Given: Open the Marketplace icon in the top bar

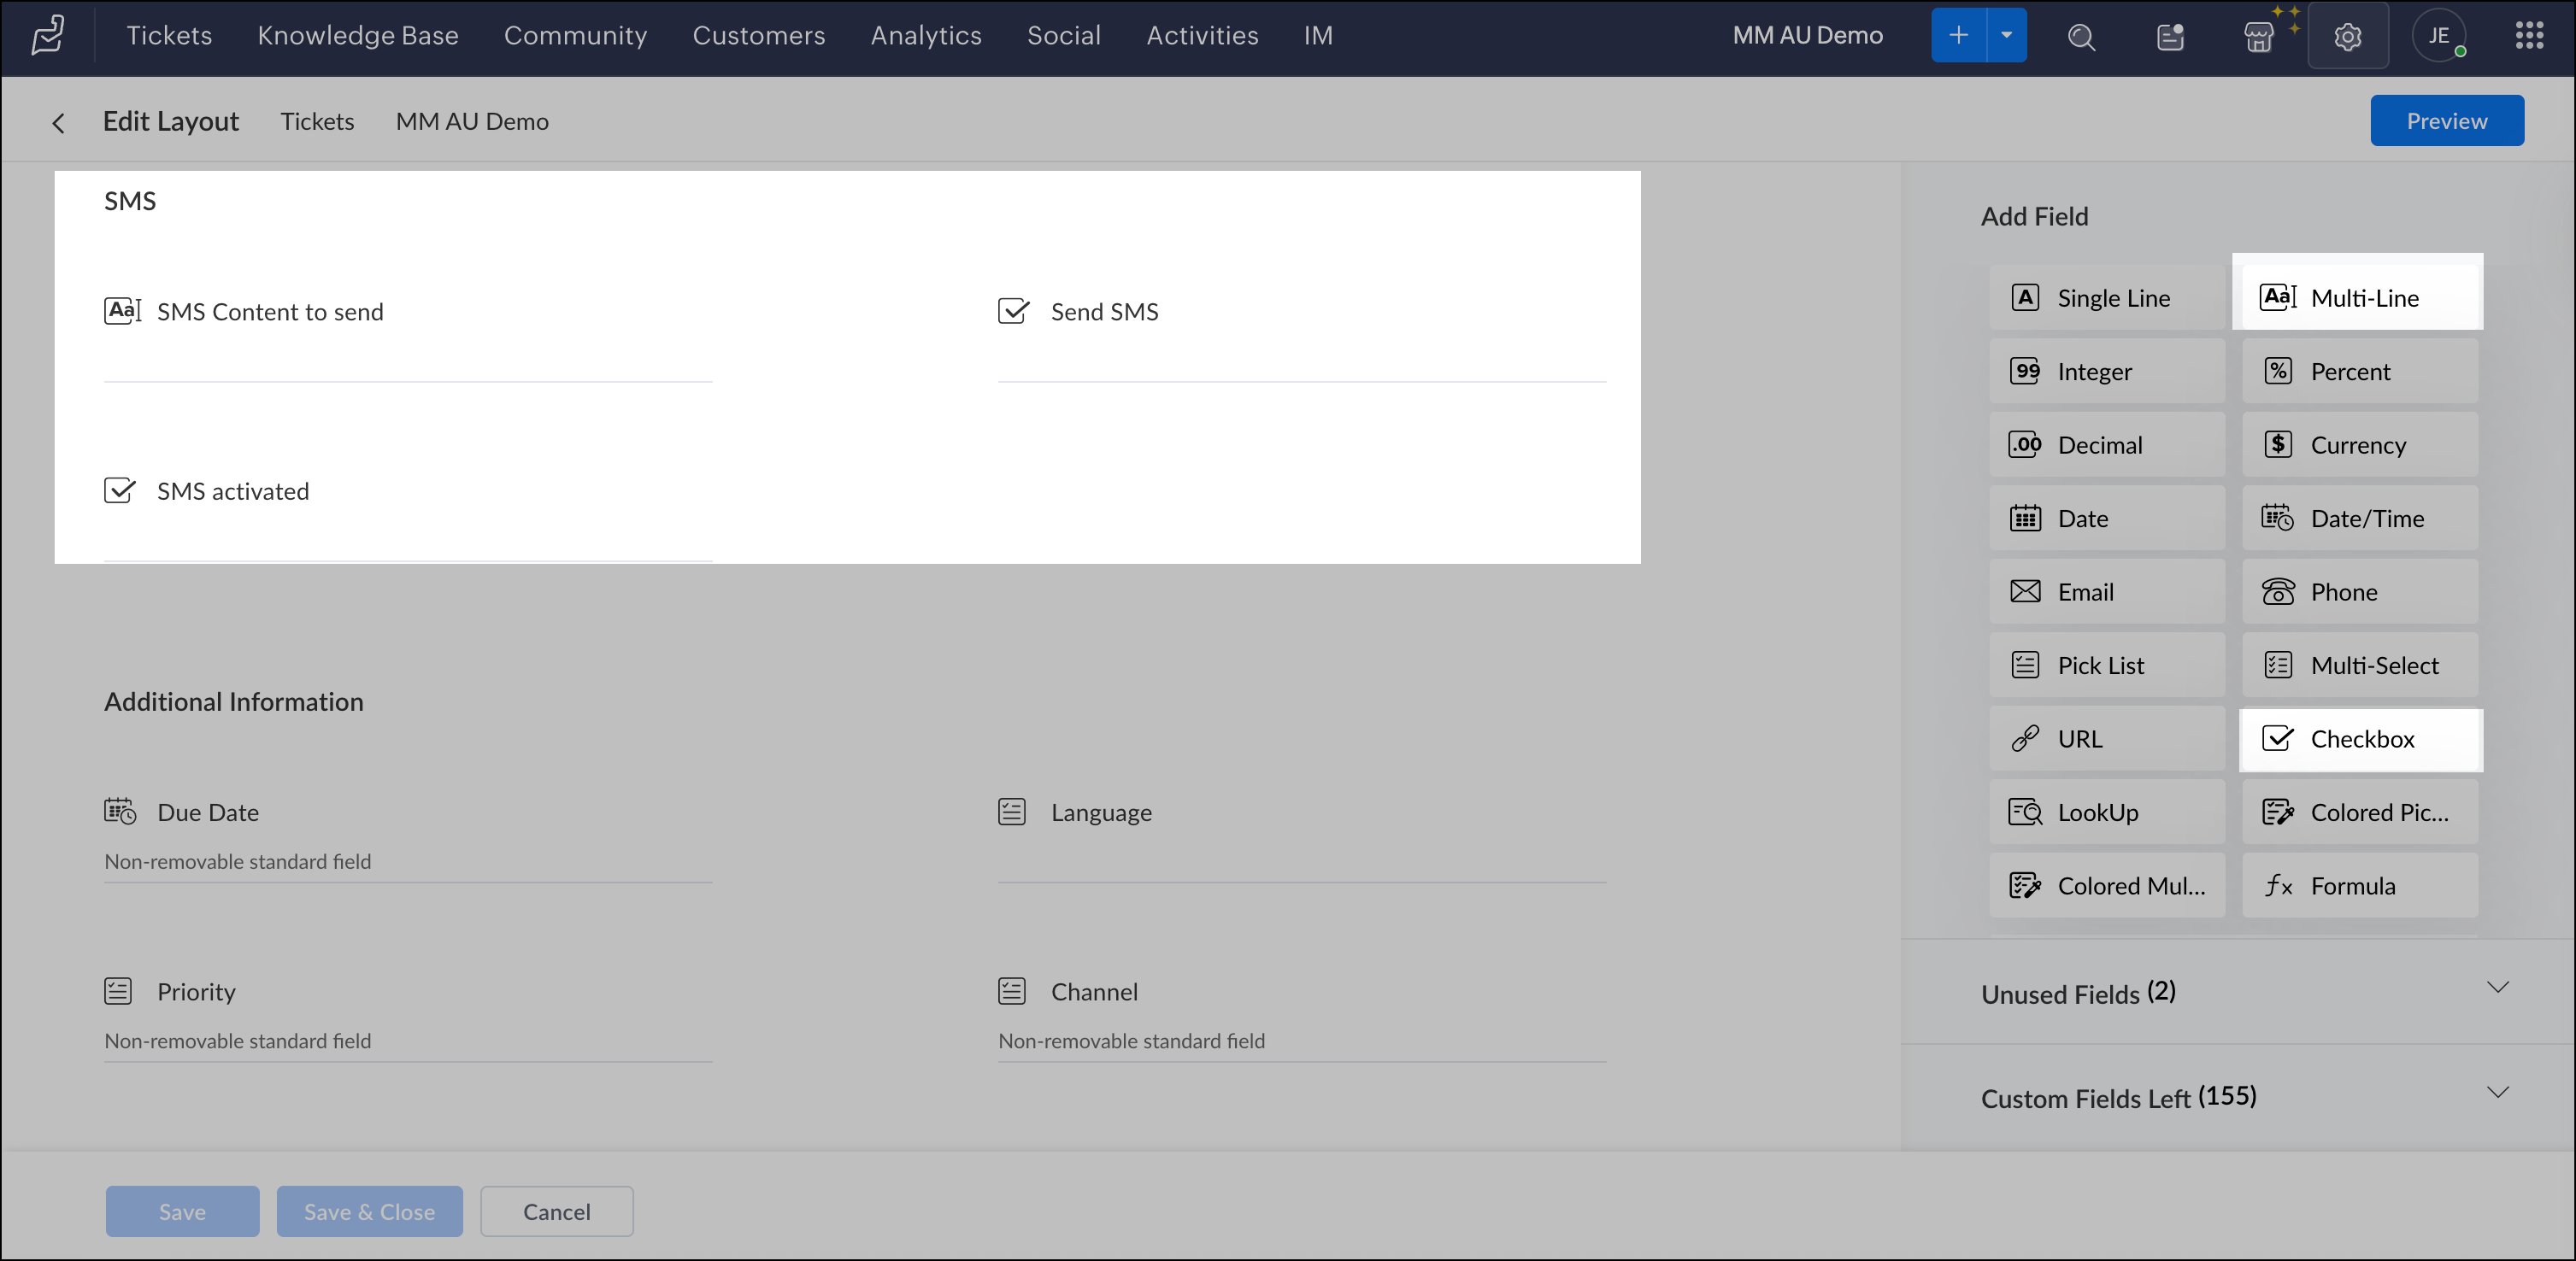Looking at the screenshot, I should pyautogui.click(x=2260, y=36).
